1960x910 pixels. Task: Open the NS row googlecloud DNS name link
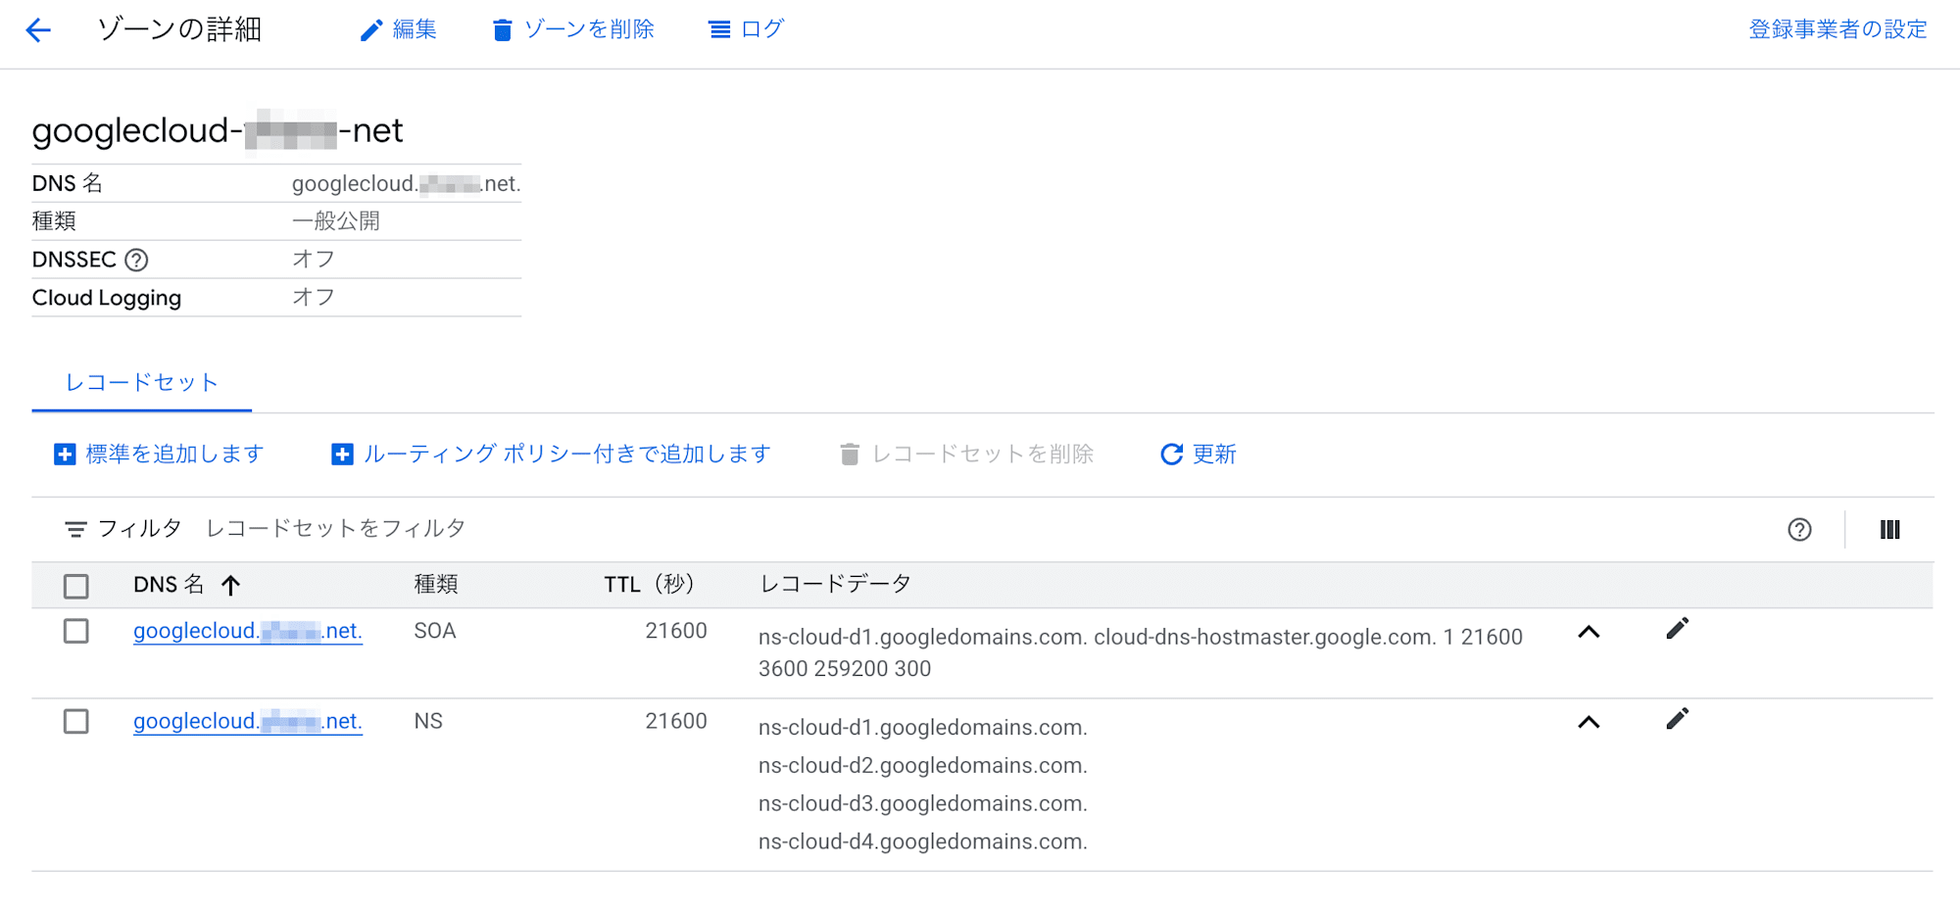pyautogui.click(x=248, y=722)
